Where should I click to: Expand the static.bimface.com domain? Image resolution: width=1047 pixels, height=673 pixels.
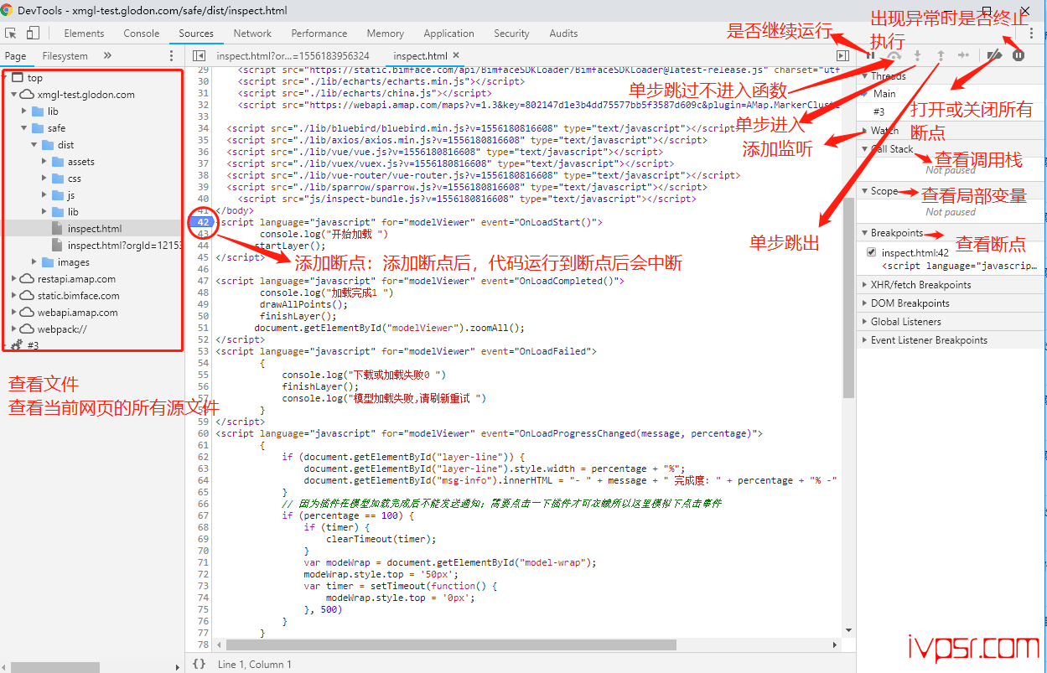pos(13,296)
